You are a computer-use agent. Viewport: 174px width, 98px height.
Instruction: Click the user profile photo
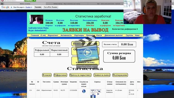point(36,19)
